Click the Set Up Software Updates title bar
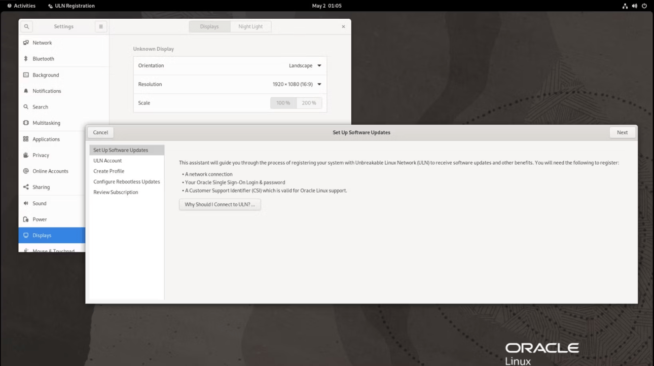654x366 pixels. click(361, 132)
